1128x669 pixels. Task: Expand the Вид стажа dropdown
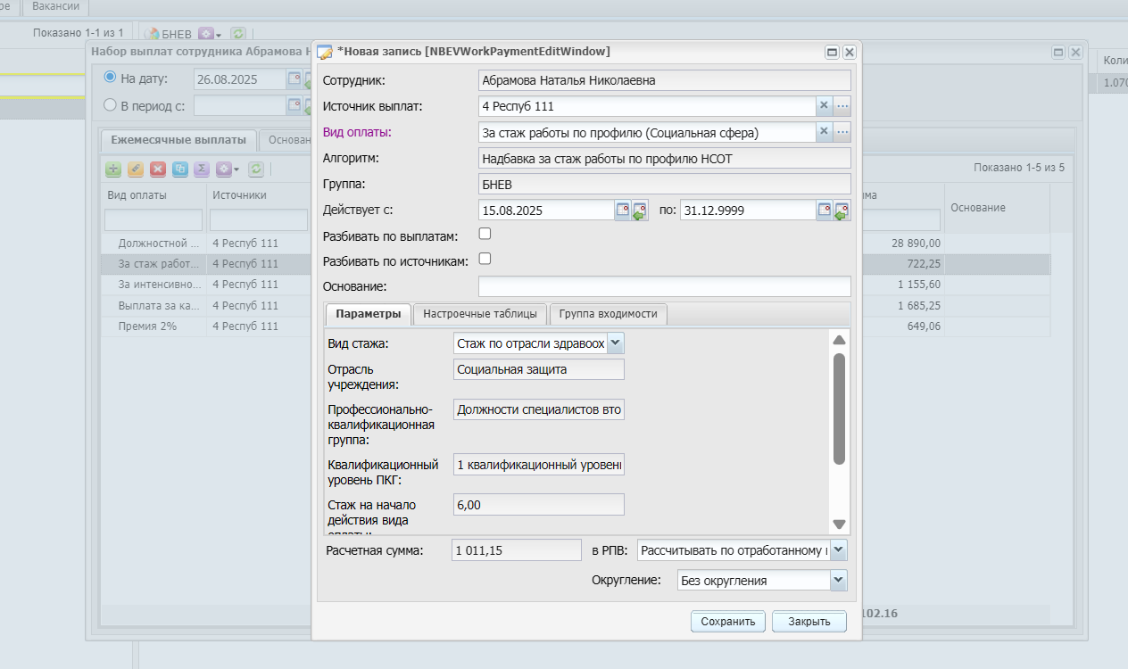tap(616, 343)
